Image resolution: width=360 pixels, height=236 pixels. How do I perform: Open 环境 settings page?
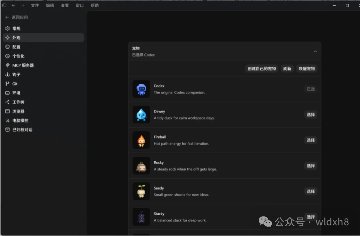click(x=43, y=93)
